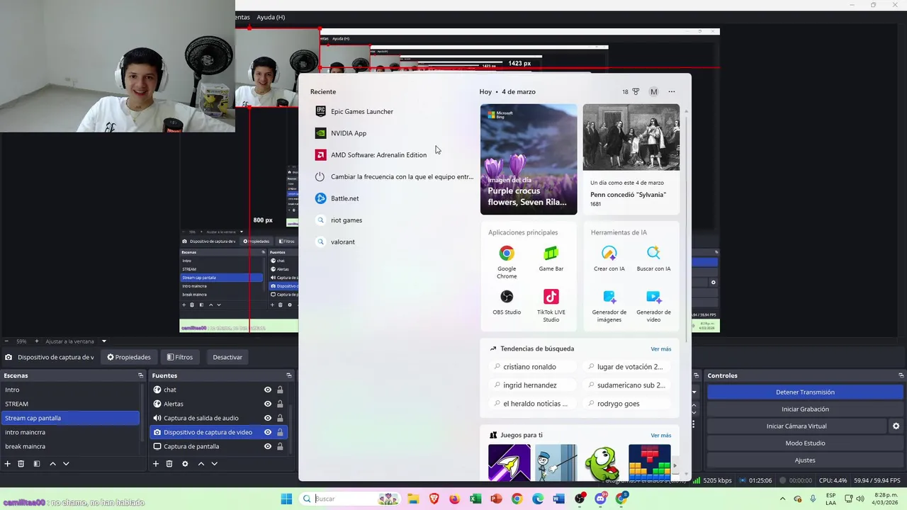Open the colorful blocks puzzle game thumbnail
907x510 pixels.
(x=649, y=463)
